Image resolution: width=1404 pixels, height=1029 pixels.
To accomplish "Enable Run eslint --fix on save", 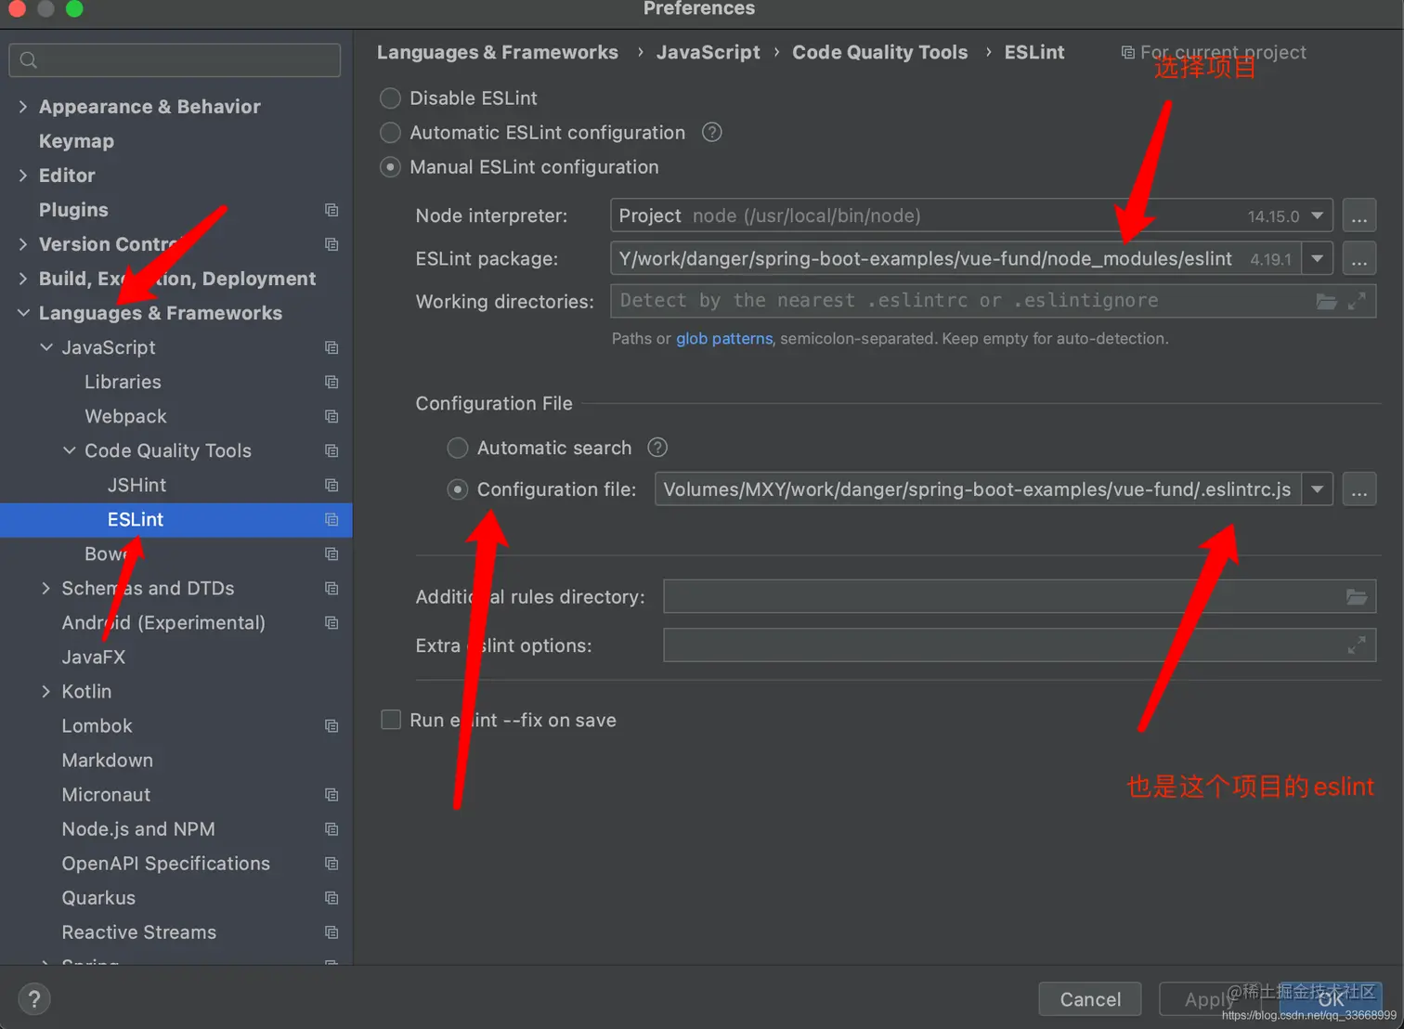I will point(391,720).
